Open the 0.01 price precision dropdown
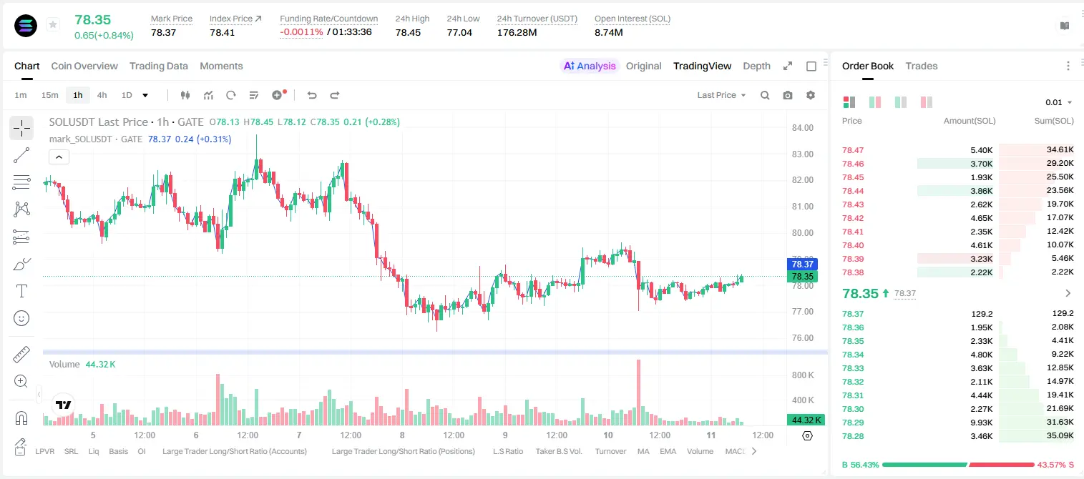 pyautogui.click(x=1059, y=102)
